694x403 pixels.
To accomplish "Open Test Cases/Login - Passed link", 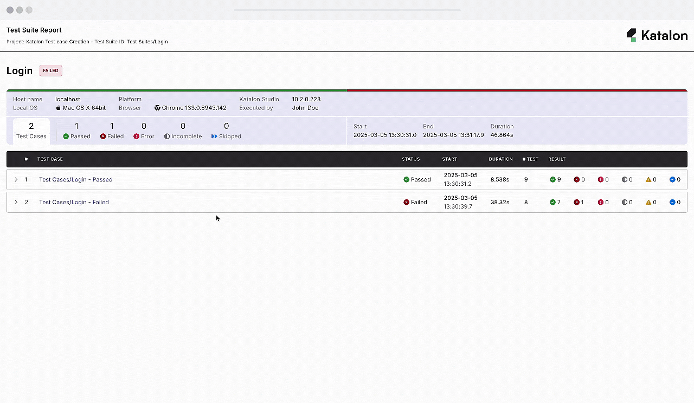I will pos(76,179).
